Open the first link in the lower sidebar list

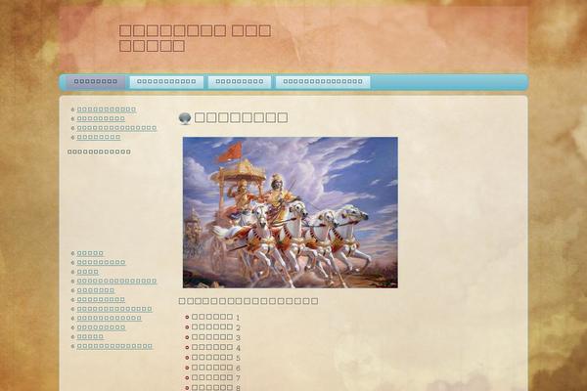click(90, 253)
